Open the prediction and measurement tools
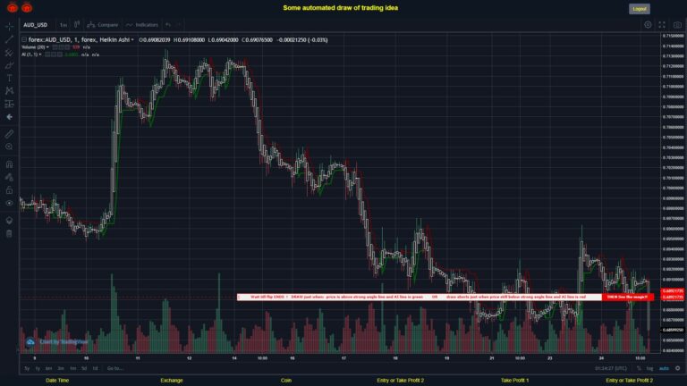The width and height of the screenshot is (687, 386). pos(9,105)
